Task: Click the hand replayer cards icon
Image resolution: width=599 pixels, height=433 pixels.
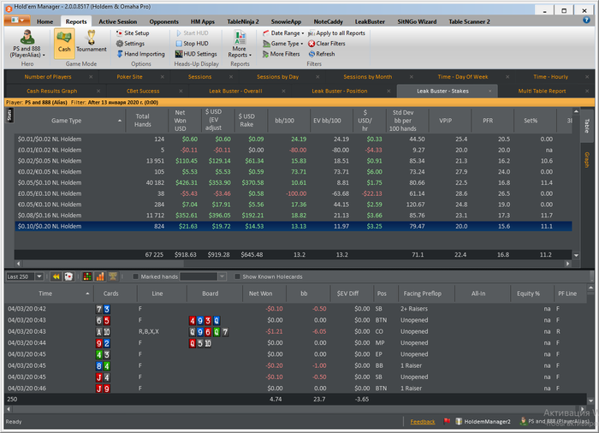Action: point(68,276)
